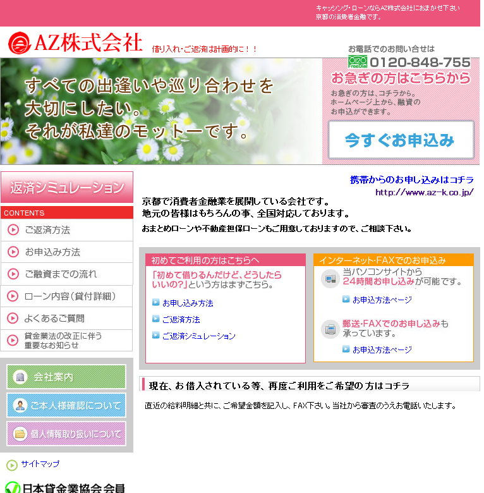The height and width of the screenshot is (493, 484).
Task: Click the 日本貸金業協会会員 text
Action: click(73, 488)
